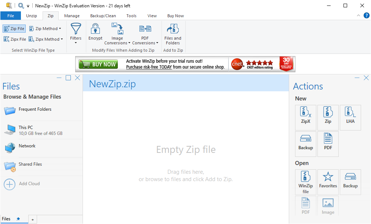Click the pin icon on Files tab
The width and height of the screenshot is (371, 224).
point(18,219)
